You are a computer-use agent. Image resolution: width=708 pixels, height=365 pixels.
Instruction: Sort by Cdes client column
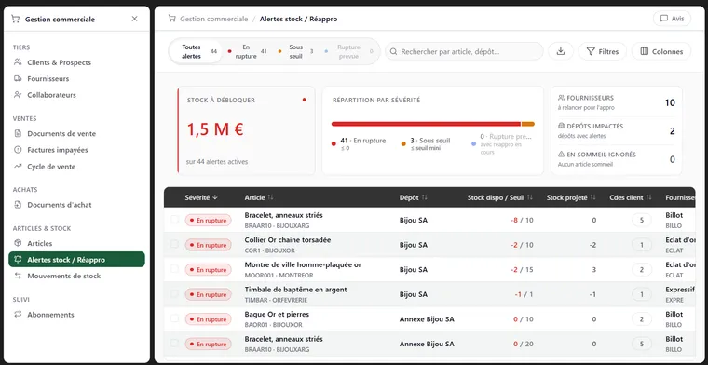point(631,197)
